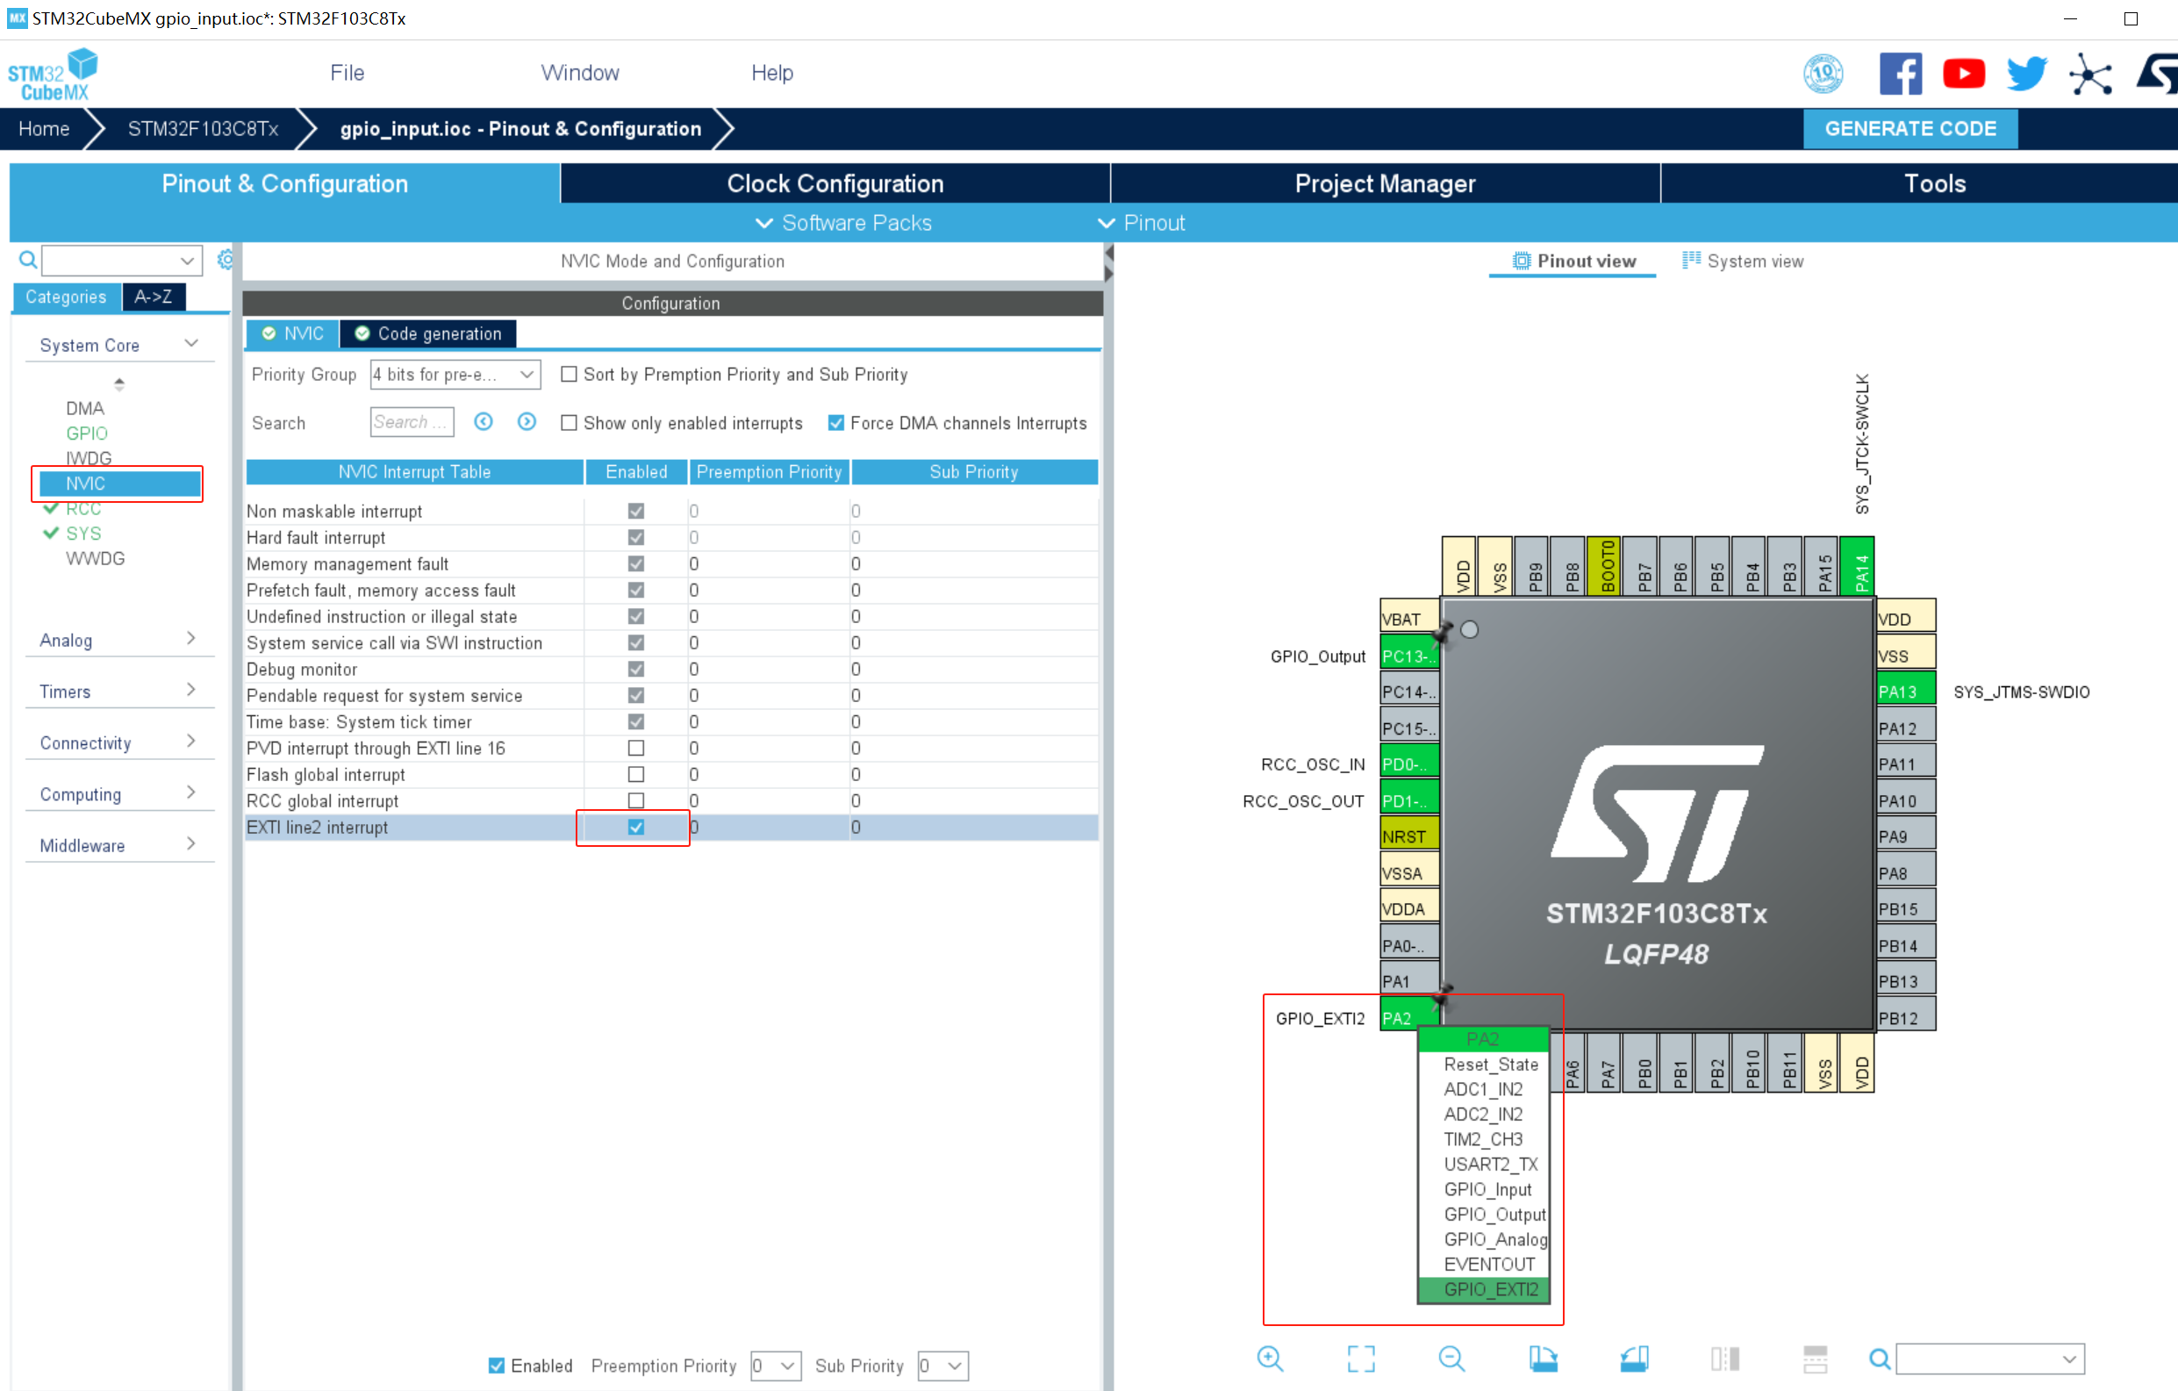Open the Window menu
Image resolution: width=2178 pixels, height=1391 pixels.
click(580, 72)
